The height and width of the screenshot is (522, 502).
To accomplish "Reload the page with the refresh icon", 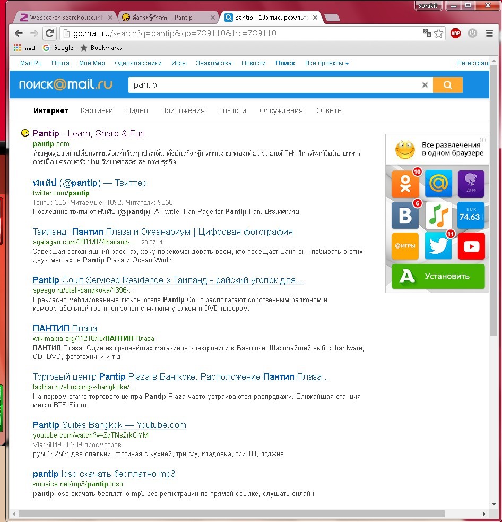I will 49,33.
